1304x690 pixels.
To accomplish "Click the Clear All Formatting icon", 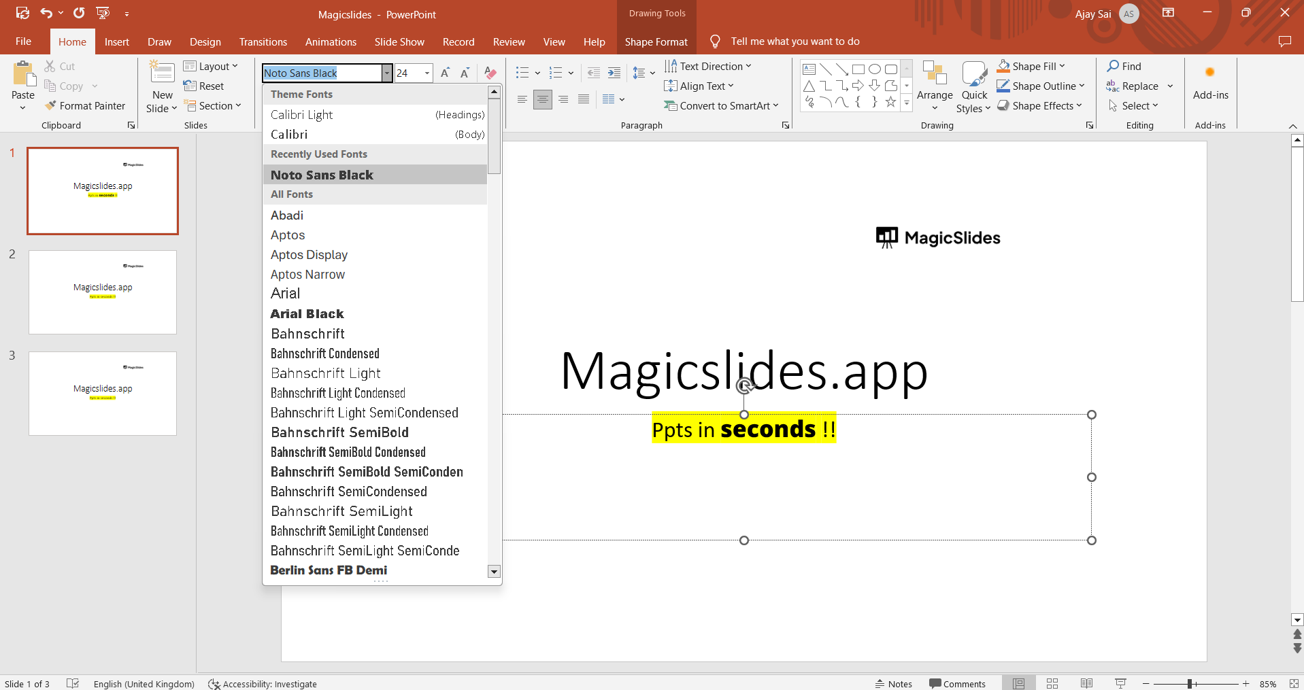I will (490, 73).
